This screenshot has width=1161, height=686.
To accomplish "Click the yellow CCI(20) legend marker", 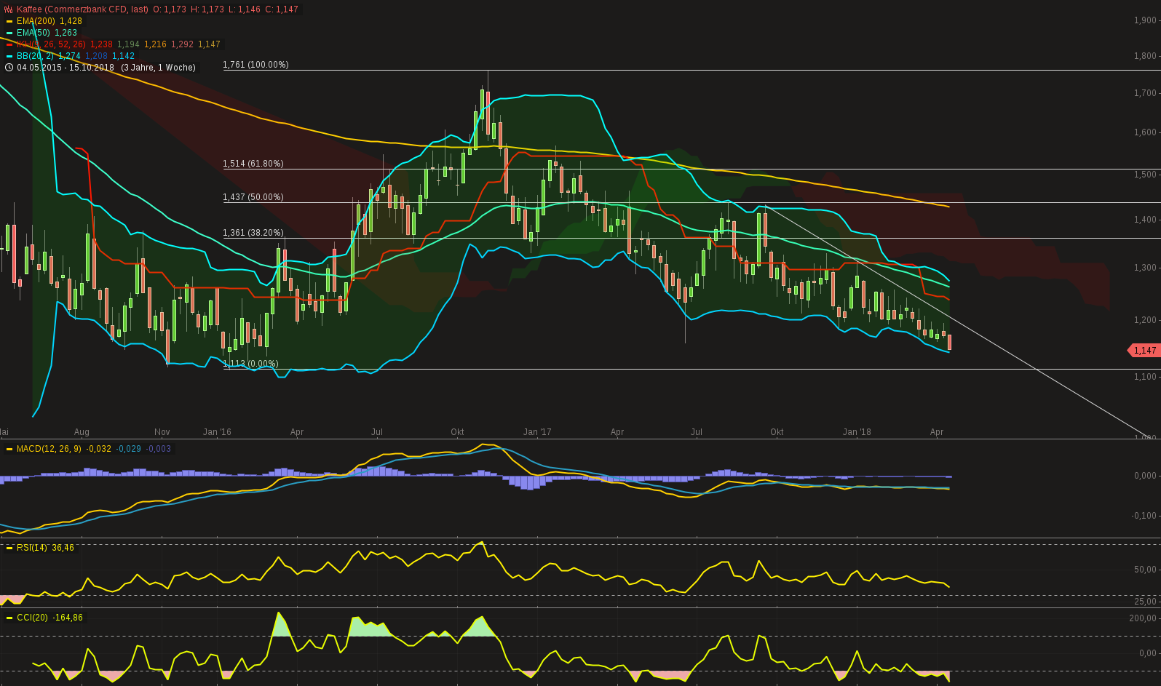I will tap(9, 618).
